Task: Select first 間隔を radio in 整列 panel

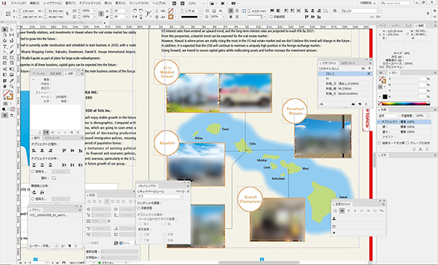Action: pyautogui.click(x=33, y=172)
